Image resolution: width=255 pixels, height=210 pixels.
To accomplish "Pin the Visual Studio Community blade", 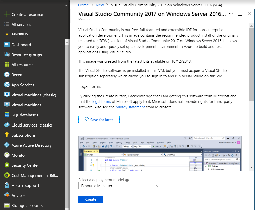I will pos(230,14).
